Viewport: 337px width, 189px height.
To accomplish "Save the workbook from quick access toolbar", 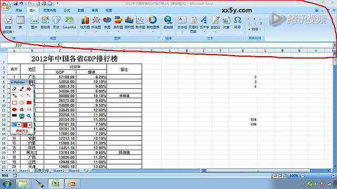I will tap(15, 4).
